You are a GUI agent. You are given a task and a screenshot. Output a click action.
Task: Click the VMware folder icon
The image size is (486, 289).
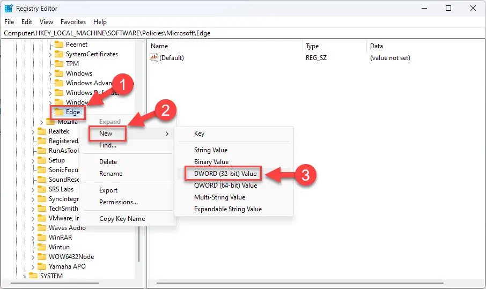tap(42, 218)
